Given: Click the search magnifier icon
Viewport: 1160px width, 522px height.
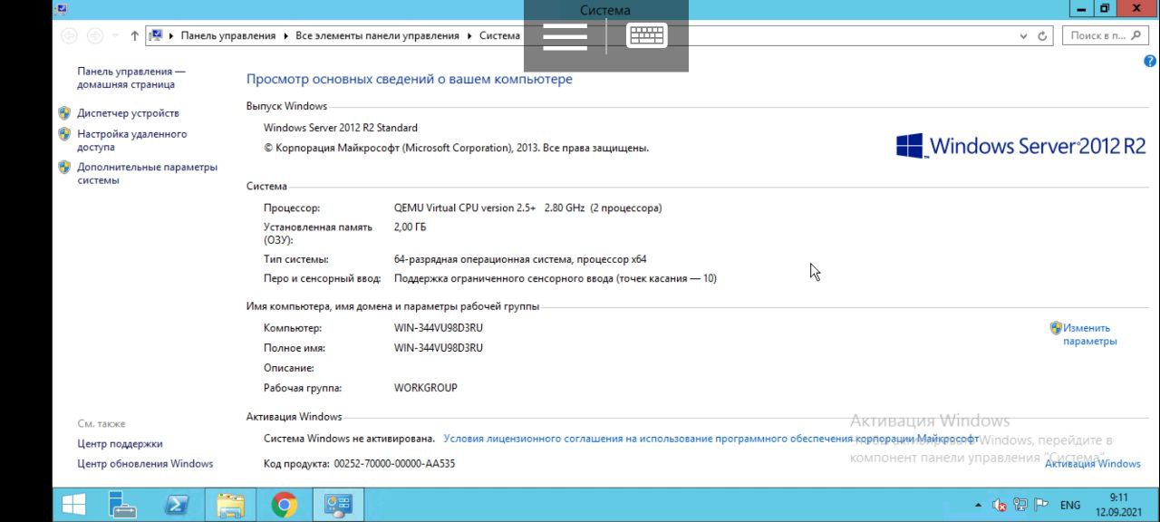Looking at the screenshot, I should 1137,36.
